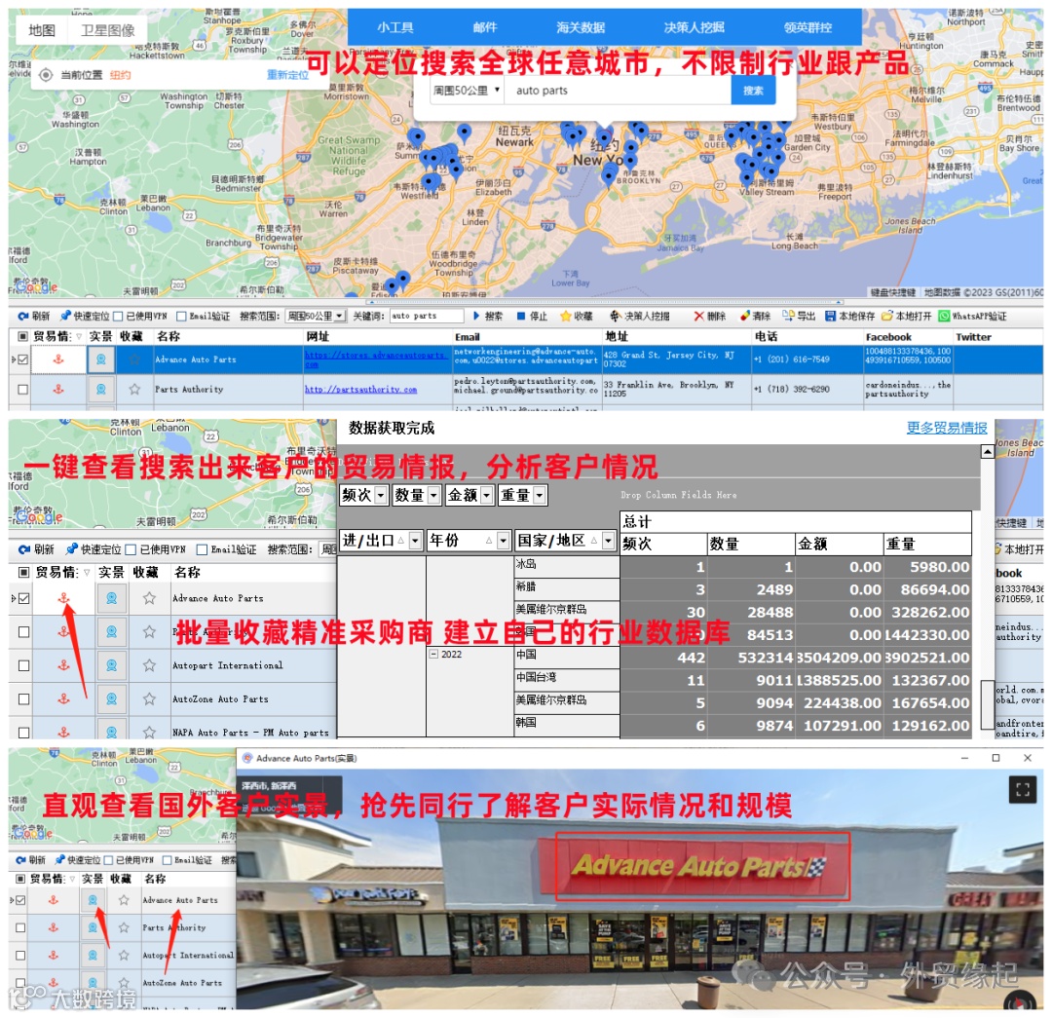Open the 邮件 menu in the blue bar
1052x1018 pixels.
tap(484, 27)
